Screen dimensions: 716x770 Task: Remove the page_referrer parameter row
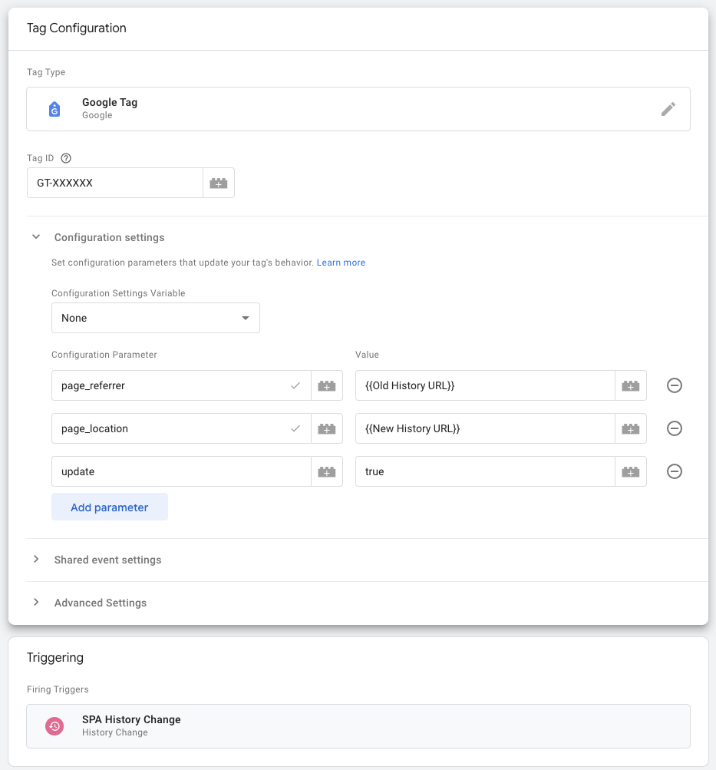[x=675, y=386]
